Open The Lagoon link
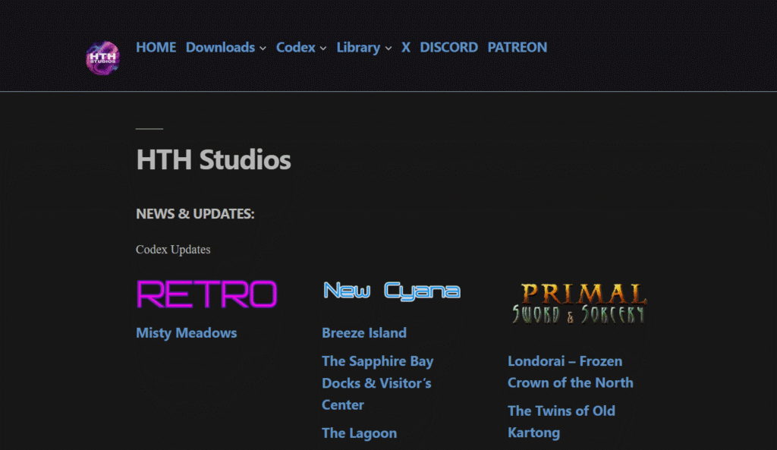The width and height of the screenshot is (777, 450). coord(359,433)
